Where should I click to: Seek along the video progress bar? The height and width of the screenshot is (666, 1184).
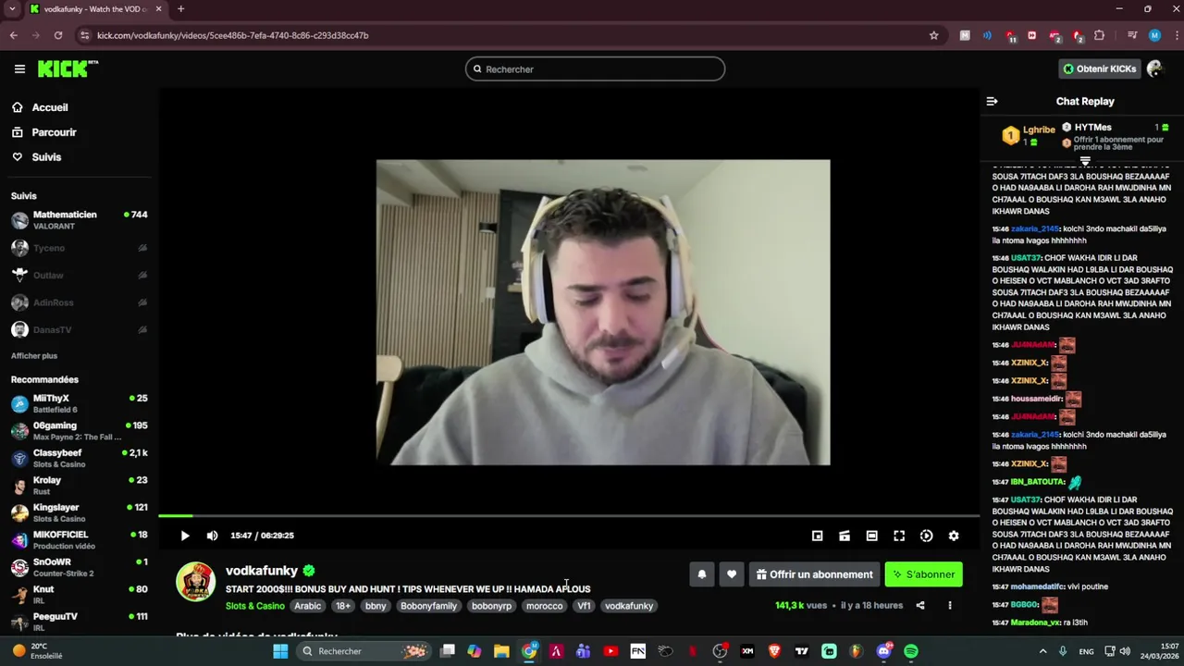click(569, 515)
